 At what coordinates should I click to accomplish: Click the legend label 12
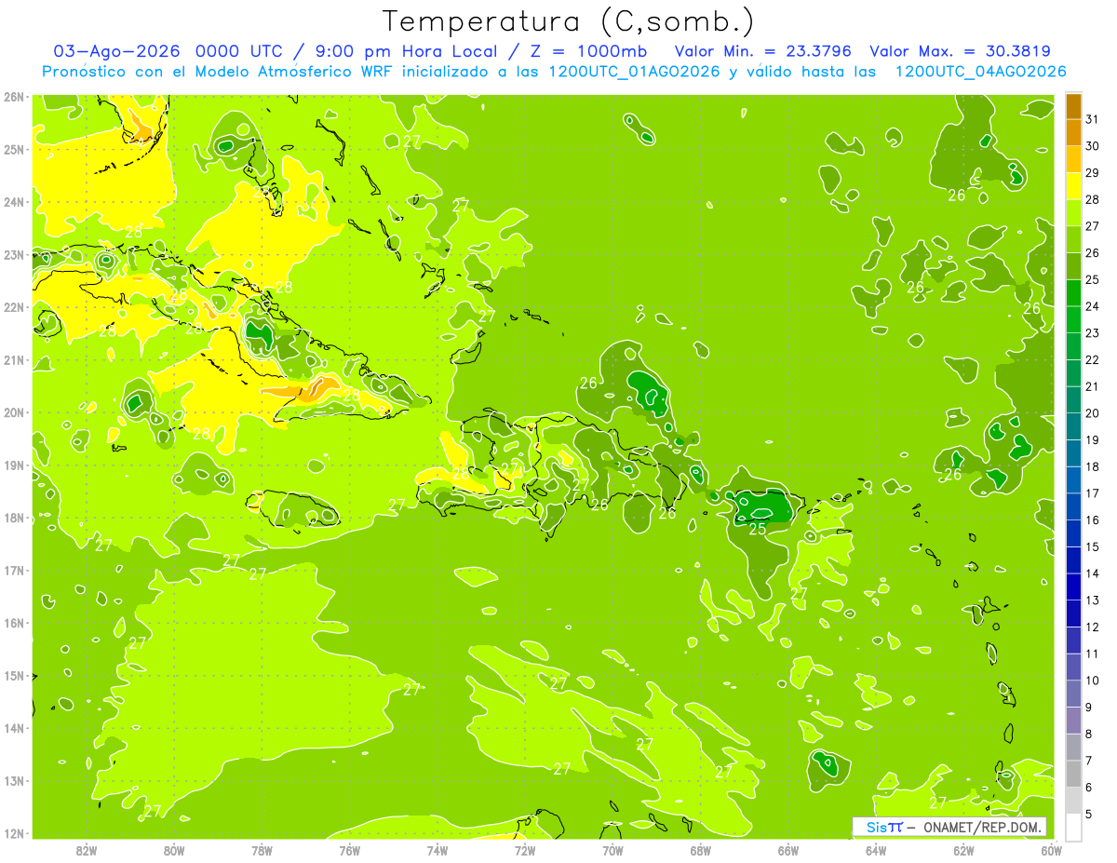pyautogui.click(x=1093, y=627)
